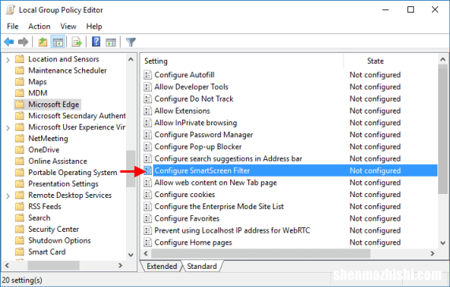The image size is (450, 287).
Task: Click the tree pane horizontal scrollbar thumb
Action: [x=54, y=266]
